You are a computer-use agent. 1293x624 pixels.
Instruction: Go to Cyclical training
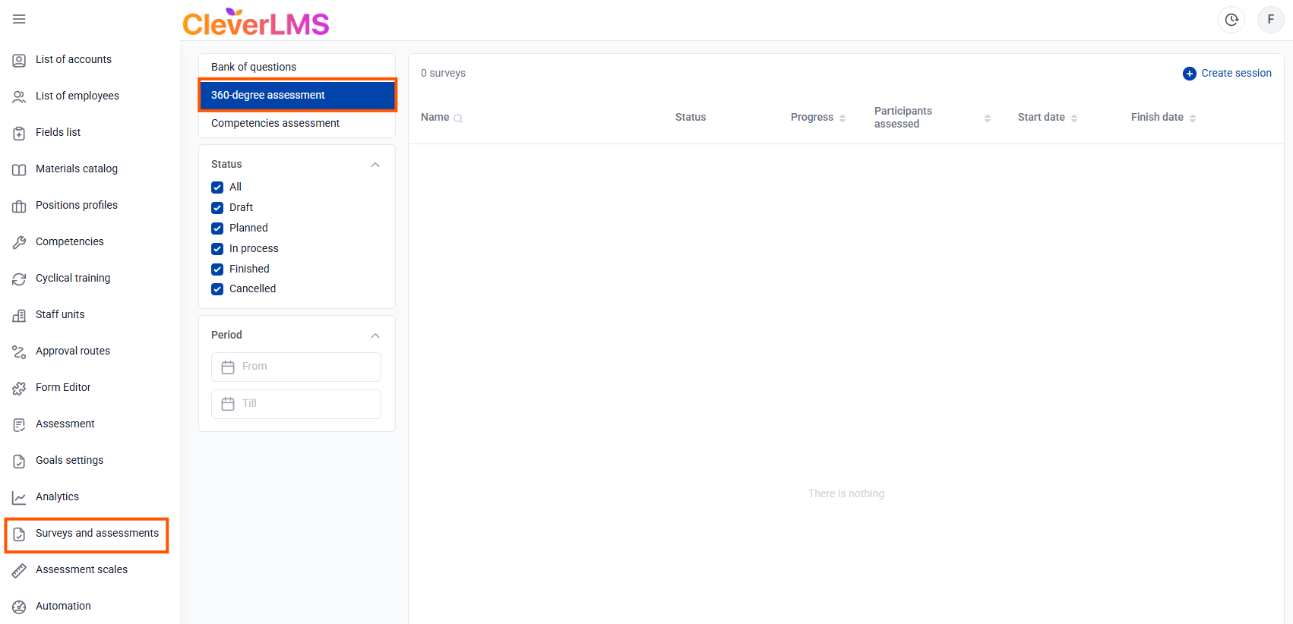(x=73, y=278)
